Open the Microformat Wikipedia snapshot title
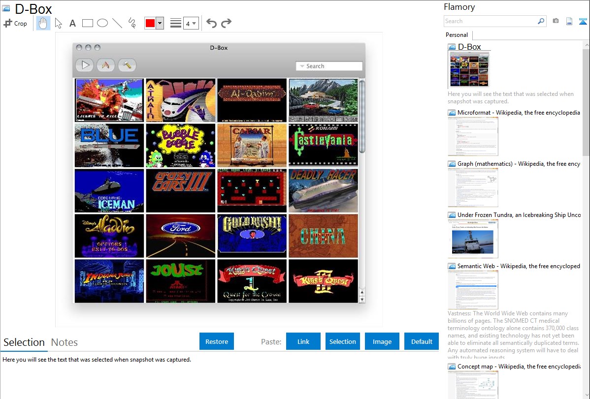Viewport: 590px width, 399px height. (x=519, y=113)
